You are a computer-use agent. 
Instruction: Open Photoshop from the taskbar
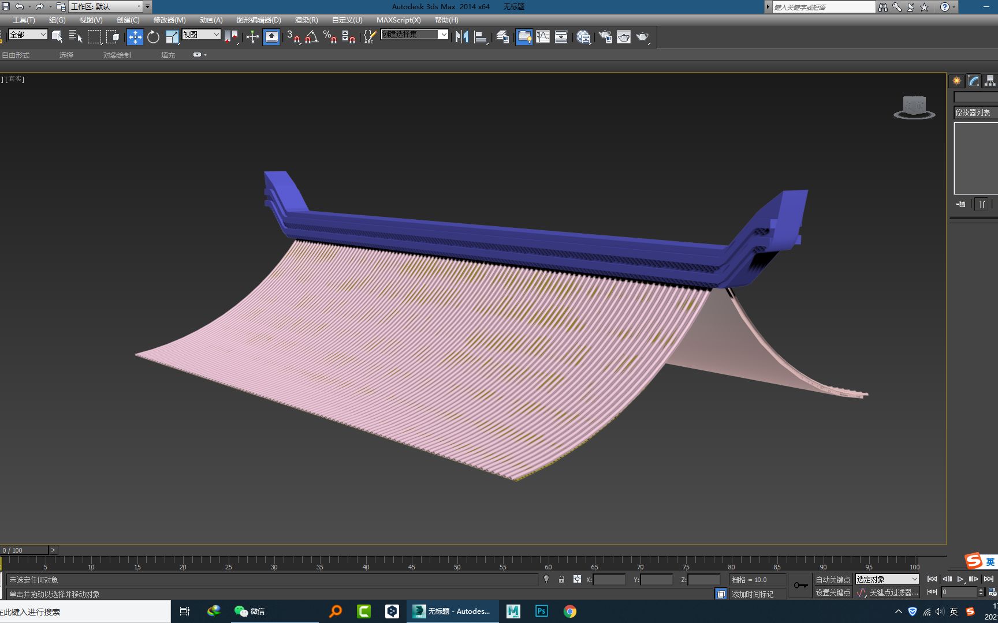click(x=541, y=611)
